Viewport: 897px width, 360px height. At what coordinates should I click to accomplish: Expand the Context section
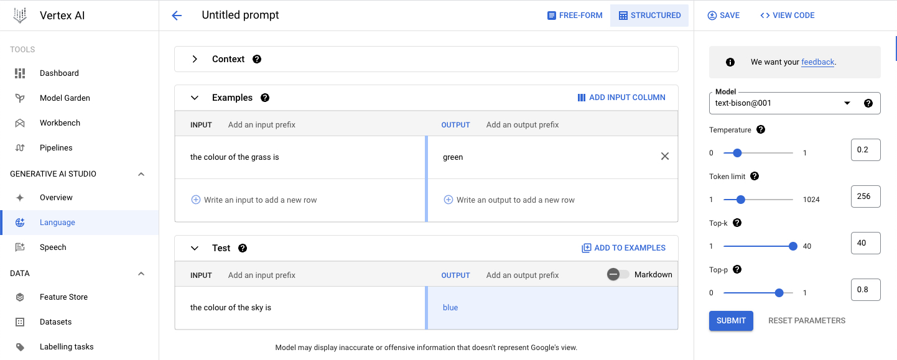pos(195,59)
